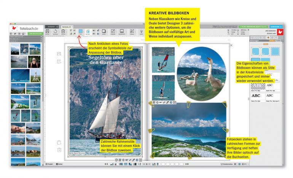Click the 'Segeltörn über den Gardasee' title
The height and width of the screenshot is (178, 293).
point(106,60)
